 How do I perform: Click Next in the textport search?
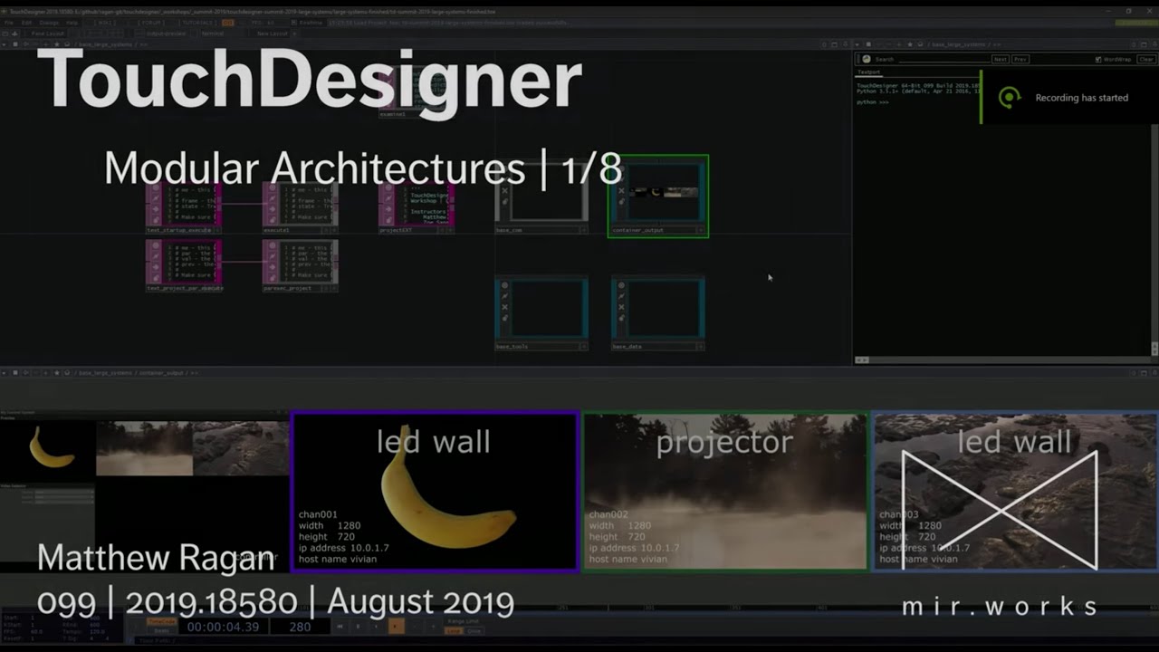point(1001,59)
